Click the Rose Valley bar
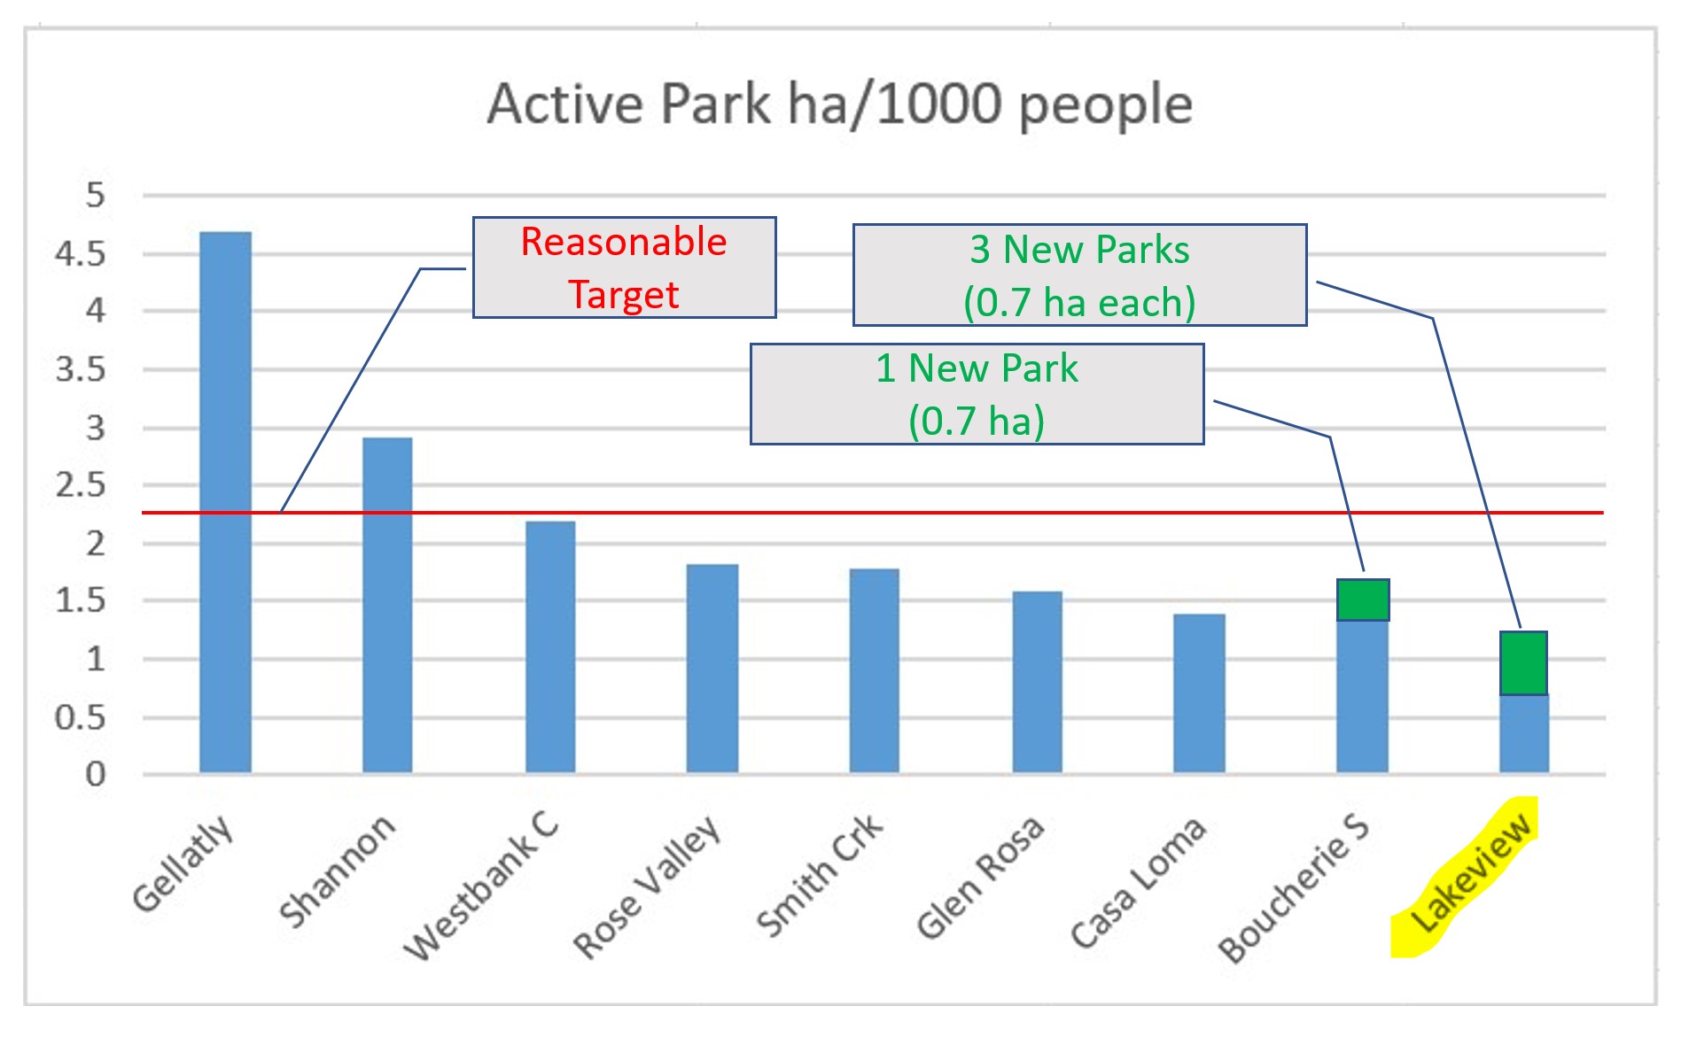Screen dimensions: 1689x1045 (x=712, y=669)
